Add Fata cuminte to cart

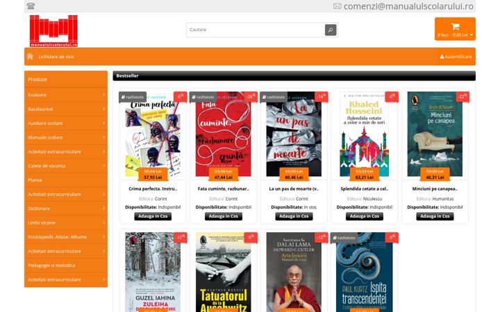point(223,216)
